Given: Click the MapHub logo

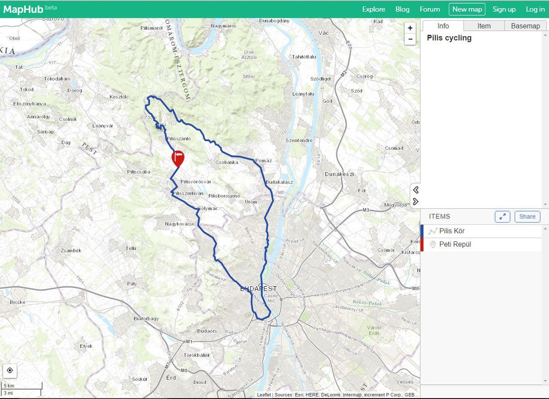Looking at the screenshot, I should click(x=30, y=9).
